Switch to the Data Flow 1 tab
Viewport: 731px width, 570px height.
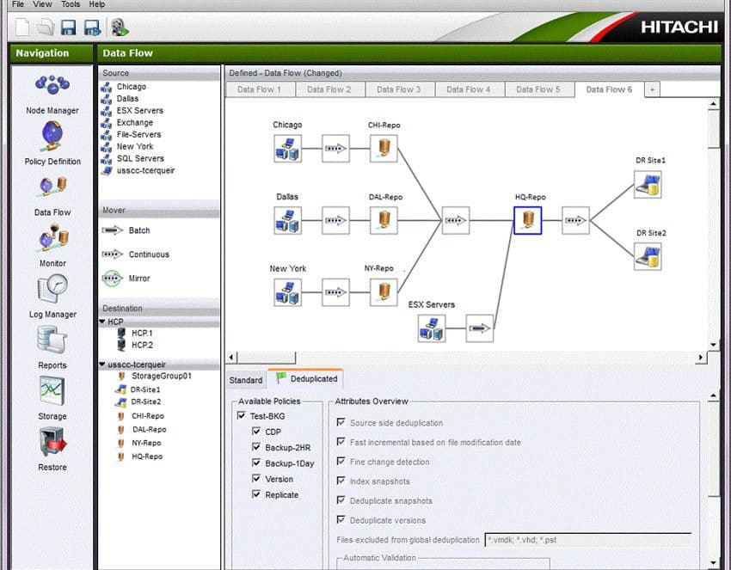tap(260, 89)
